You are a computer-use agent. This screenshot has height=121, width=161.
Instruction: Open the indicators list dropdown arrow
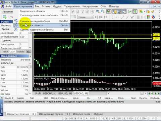point(144,11)
